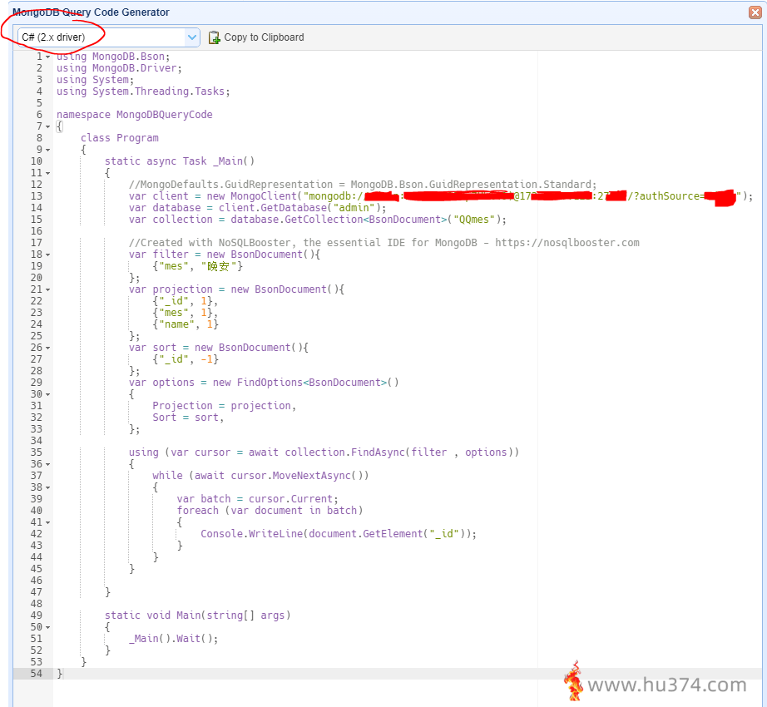Click the 'namespace MongoDBQueryCode' line

tap(135, 115)
